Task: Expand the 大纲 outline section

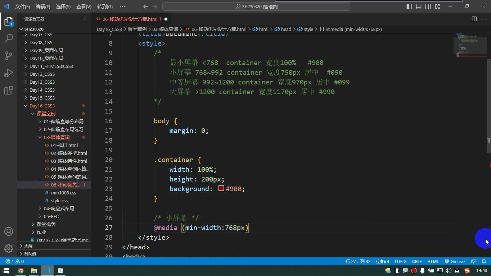Action: [x=54, y=246]
